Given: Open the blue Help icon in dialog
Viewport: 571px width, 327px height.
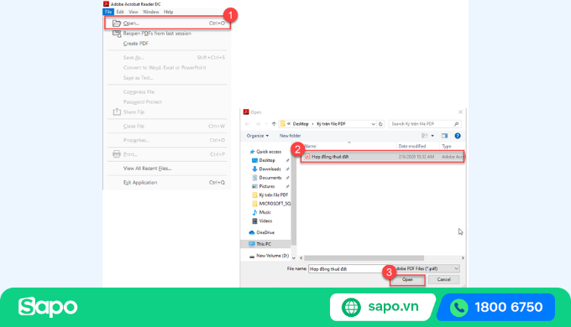Looking at the screenshot, I should coord(458,136).
